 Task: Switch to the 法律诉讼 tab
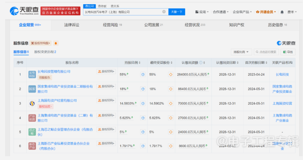[72, 25]
